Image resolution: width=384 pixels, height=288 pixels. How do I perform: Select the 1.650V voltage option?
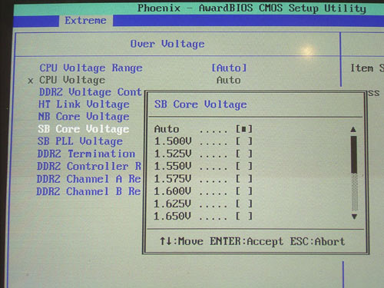click(204, 217)
